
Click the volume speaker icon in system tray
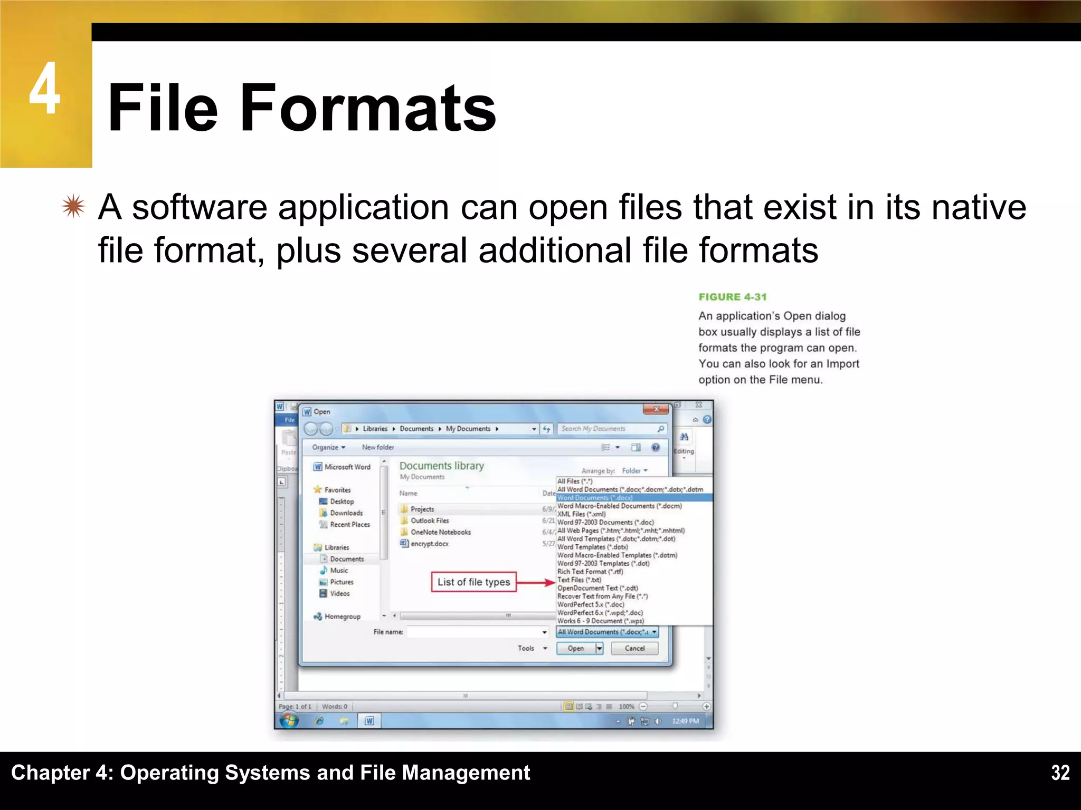coord(658,721)
